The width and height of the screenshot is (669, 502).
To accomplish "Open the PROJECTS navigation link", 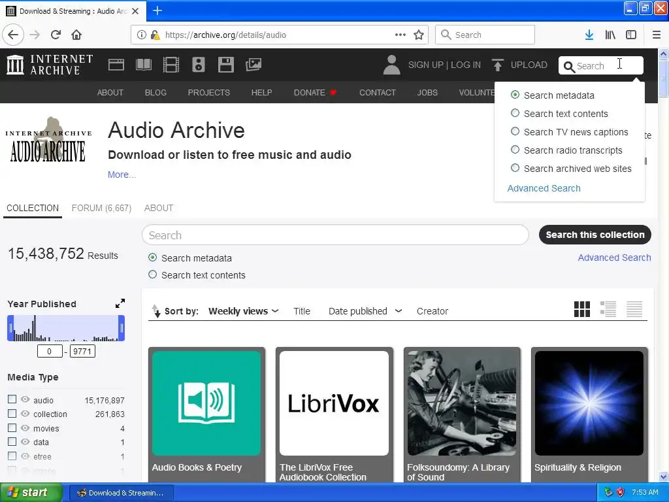I will 208,92.
